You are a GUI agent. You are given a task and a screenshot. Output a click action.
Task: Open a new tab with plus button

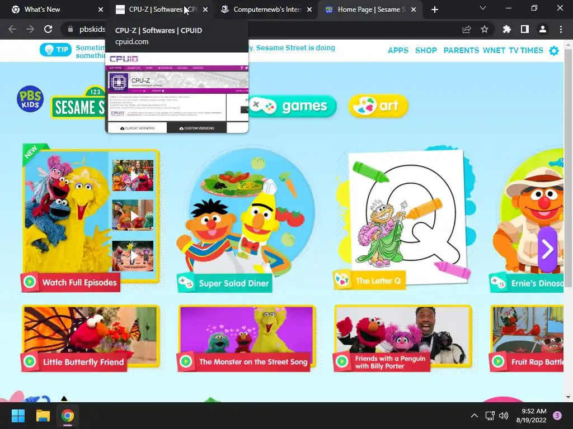click(x=434, y=9)
